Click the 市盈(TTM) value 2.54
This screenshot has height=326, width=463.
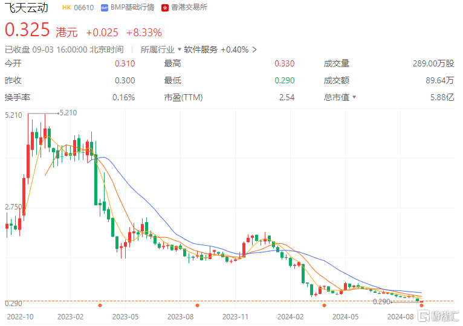pos(287,97)
